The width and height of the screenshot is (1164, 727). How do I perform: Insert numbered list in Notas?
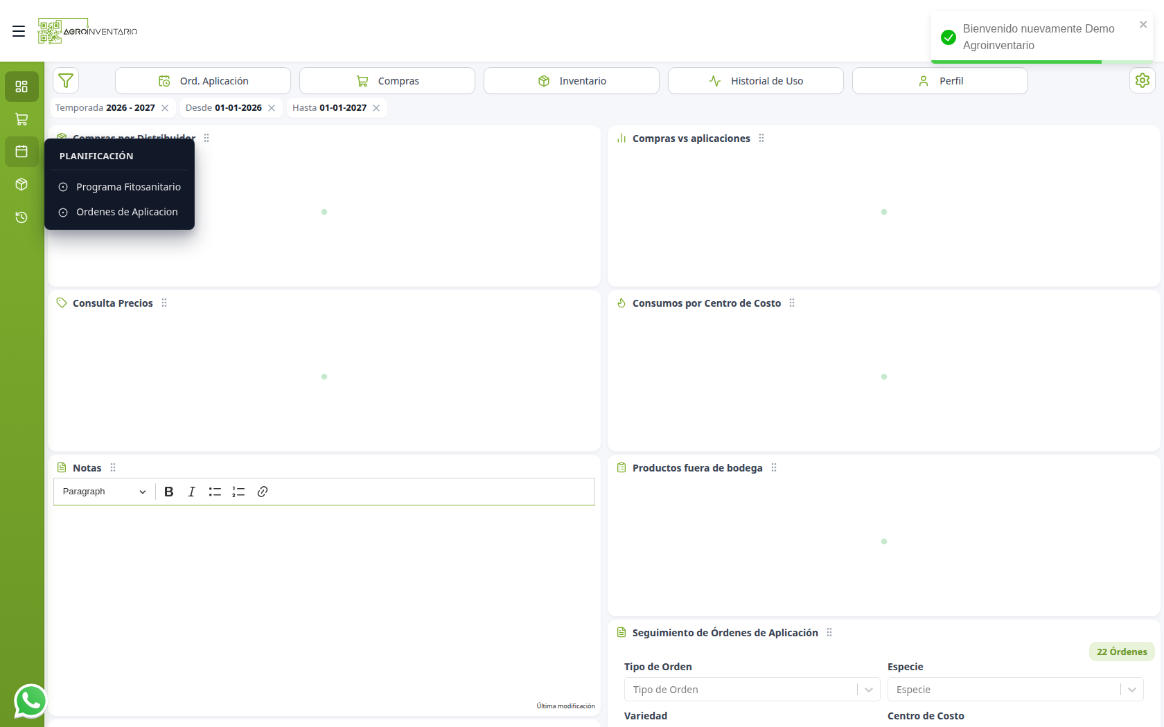pyautogui.click(x=238, y=492)
